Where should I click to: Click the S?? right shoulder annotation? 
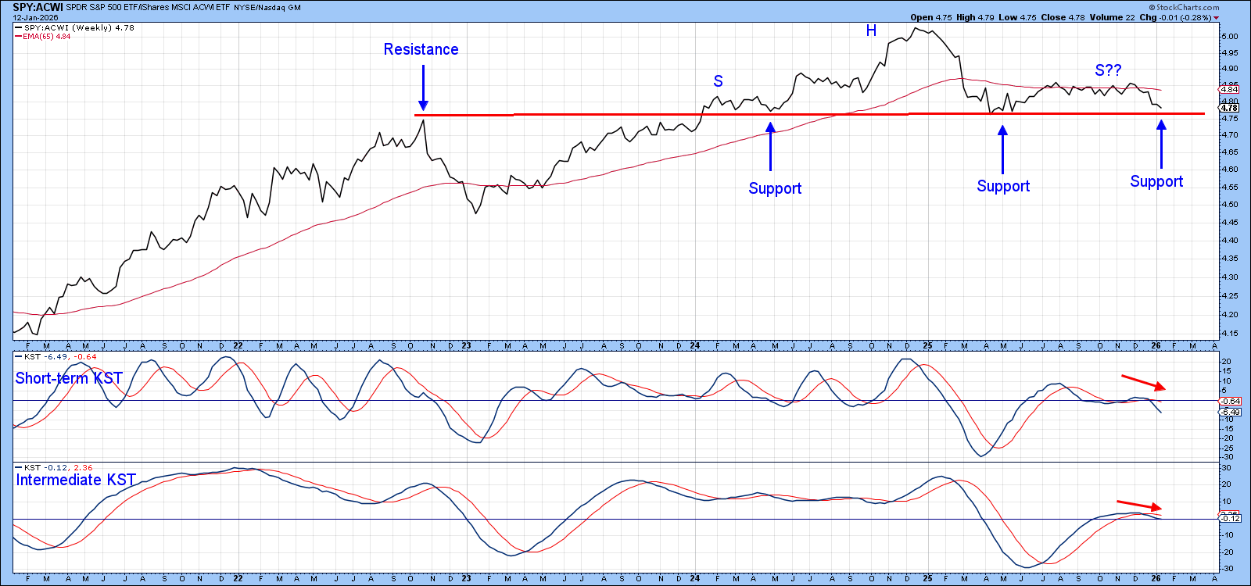pyautogui.click(x=1108, y=70)
